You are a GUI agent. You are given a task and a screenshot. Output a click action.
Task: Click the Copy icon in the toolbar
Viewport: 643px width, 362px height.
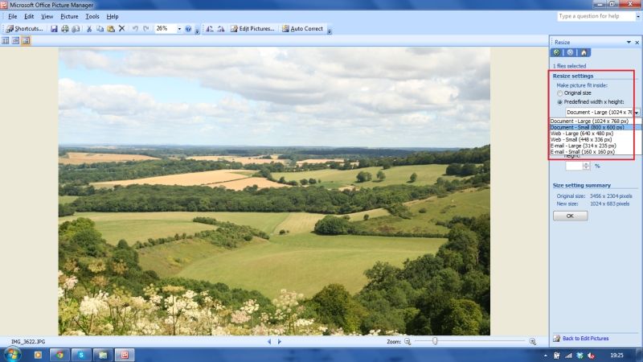[100, 29]
